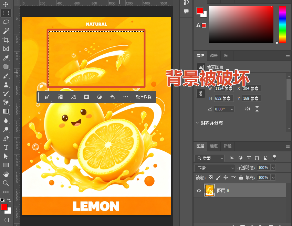Select the Frame tool
Viewport: 292px width, 226px height.
click(6, 49)
